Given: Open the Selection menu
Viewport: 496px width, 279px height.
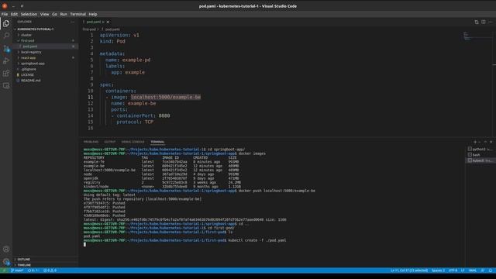Looking at the screenshot, I should 29,14.
